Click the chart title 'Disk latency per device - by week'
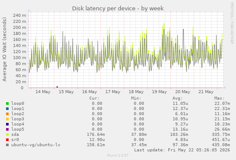This screenshot has width=236, height=160. [118, 9]
